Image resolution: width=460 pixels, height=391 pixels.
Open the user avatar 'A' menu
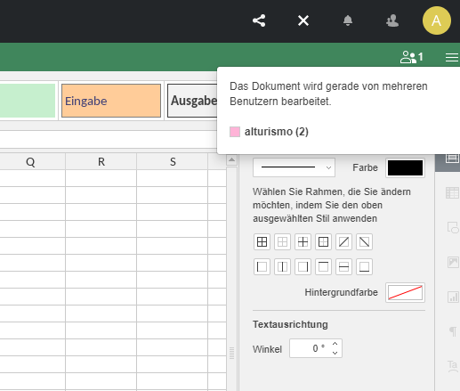437,20
